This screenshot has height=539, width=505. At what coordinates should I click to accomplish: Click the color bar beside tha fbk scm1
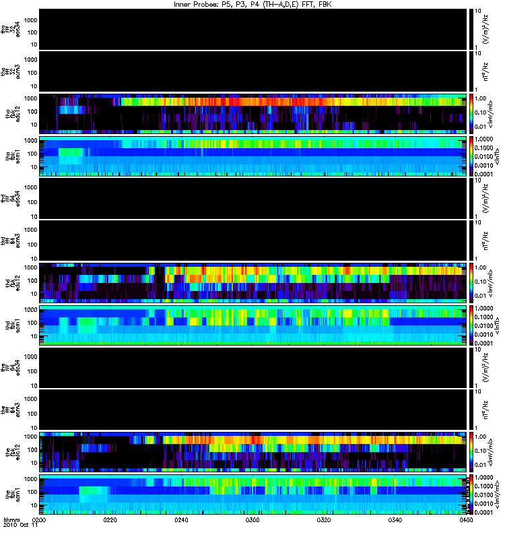pos(471,156)
